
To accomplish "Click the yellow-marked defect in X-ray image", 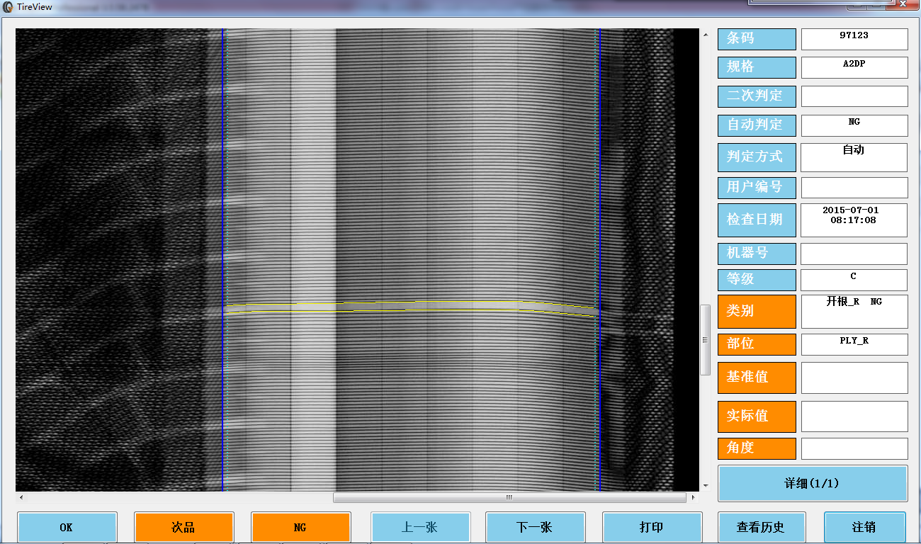I will pyautogui.click(x=411, y=307).
